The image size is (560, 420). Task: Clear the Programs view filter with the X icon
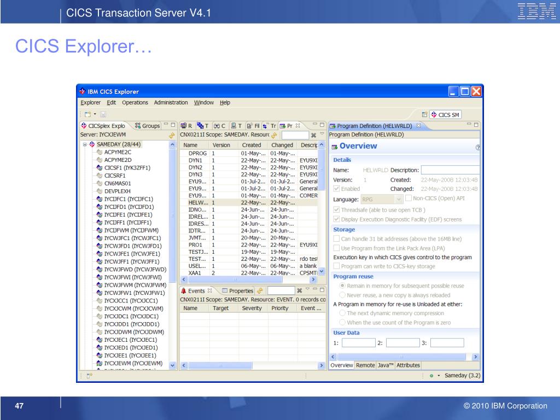coord(313,135)
